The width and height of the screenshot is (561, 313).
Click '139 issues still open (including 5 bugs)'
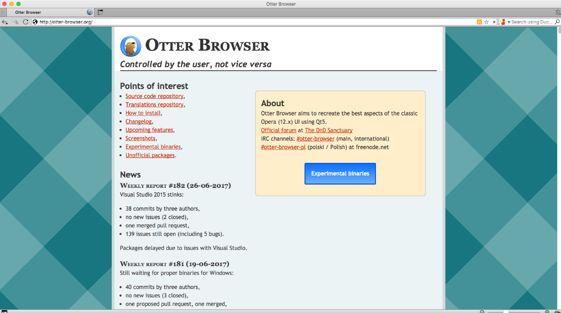coord(175,234)
